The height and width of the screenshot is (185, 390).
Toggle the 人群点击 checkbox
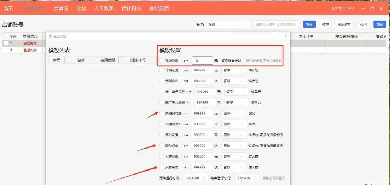[x=161, y=167]
